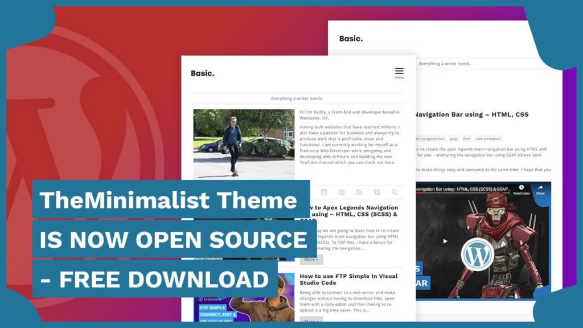
Task: Click the Pinterest social icon
Action: pyautogui.click(x=342, y=192)
